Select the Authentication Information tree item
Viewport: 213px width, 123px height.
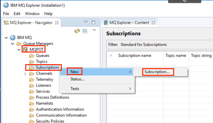[60, 109]
